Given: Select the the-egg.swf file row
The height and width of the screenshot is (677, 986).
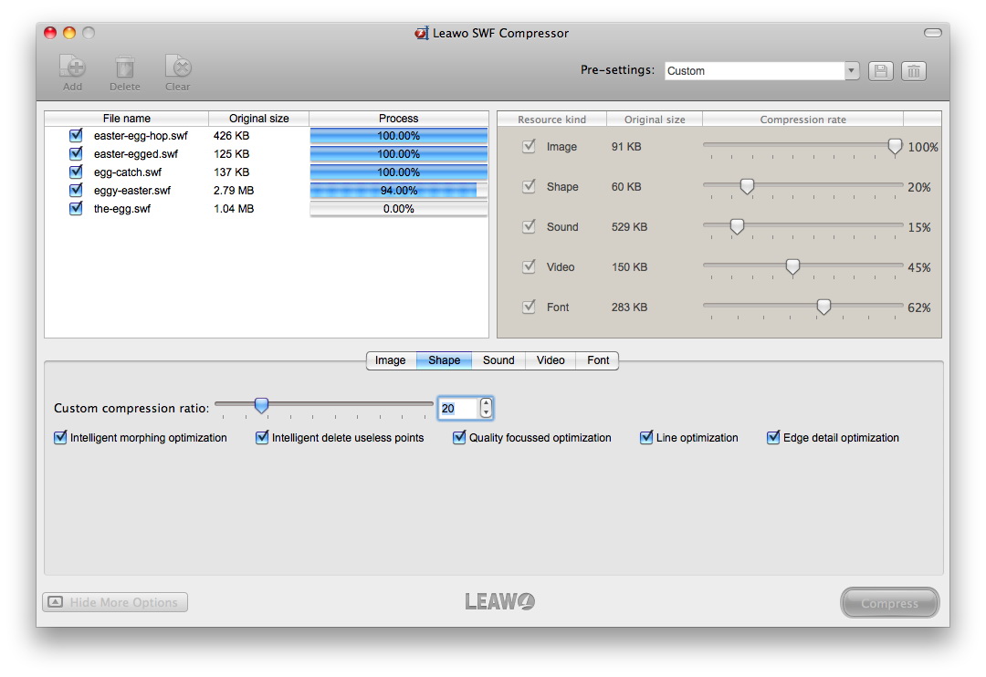Looking at the screenshot, I should click(267, 208).
